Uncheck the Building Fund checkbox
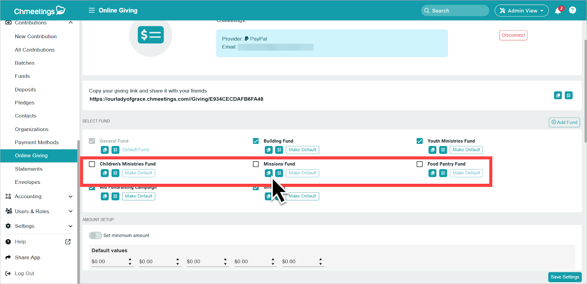Image resolution: width=587 pixels, height=284 pixels. [256, 141]
